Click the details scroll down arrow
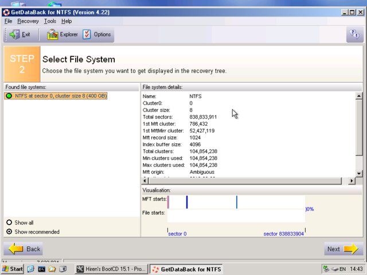The image size is (367, 275). [359, 174]
